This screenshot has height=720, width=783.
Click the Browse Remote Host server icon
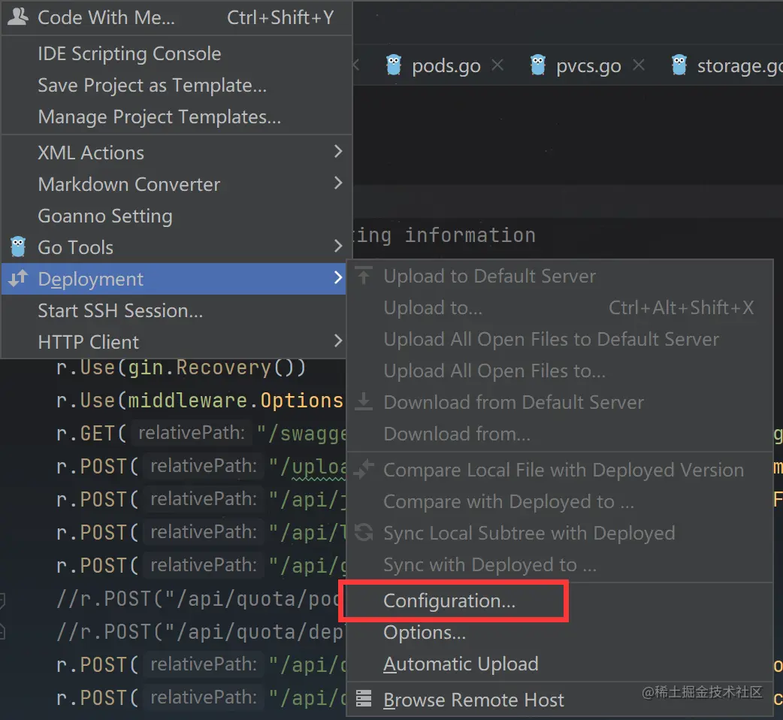click(364, 698)
